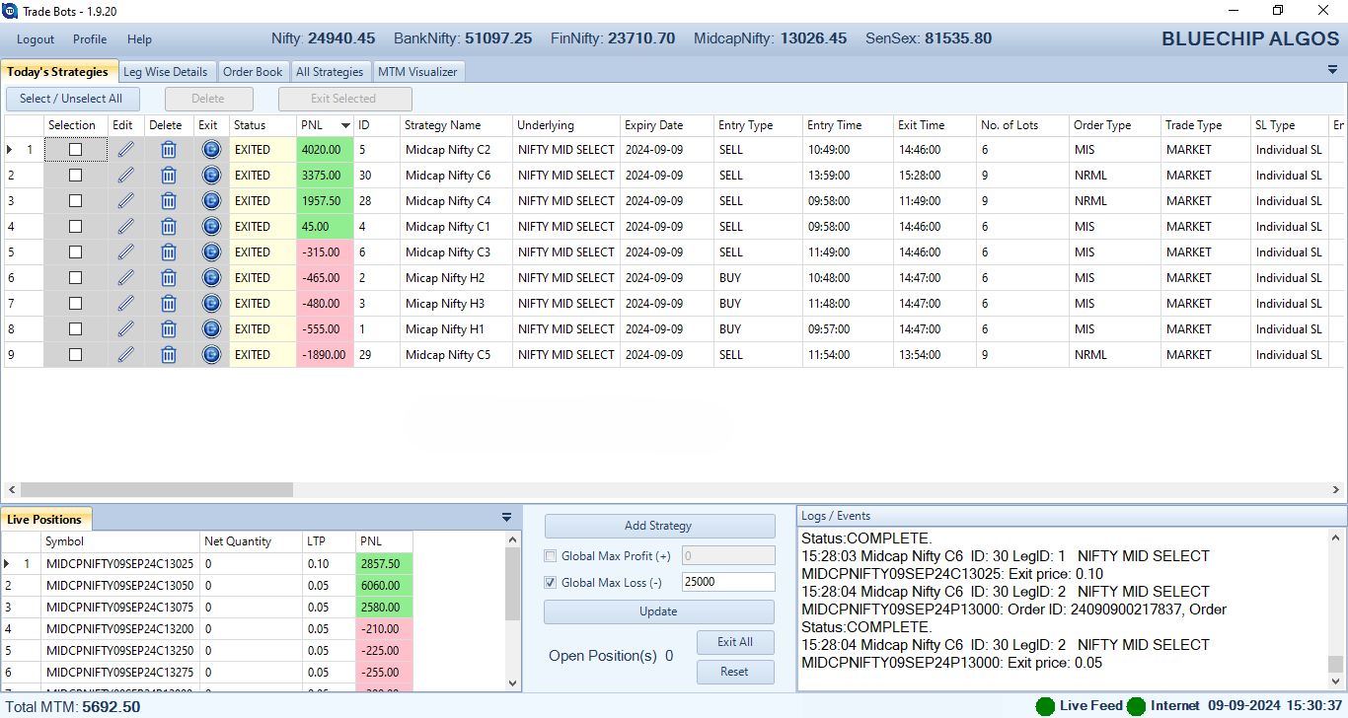
Task: Click trash icon for Micap Nifty H2
Action: point(169,277)
